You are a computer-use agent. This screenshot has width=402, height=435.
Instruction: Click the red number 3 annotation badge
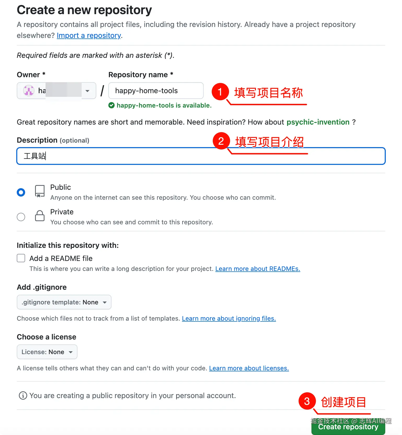pyautogui.click(x=307, y=401)
